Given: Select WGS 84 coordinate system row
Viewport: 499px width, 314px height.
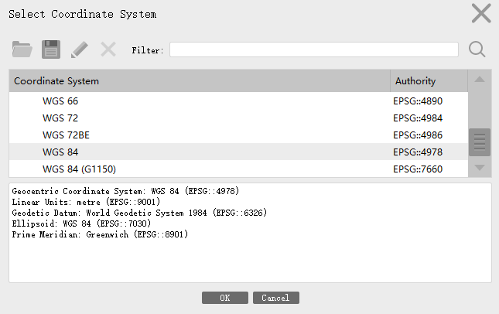Looking at the screenshot, I should (238, 152).
